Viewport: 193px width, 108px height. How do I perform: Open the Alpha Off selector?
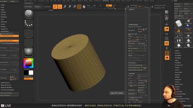coord(29,34)
